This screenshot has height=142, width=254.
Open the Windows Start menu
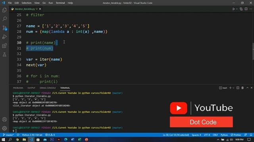coord(3,139)
